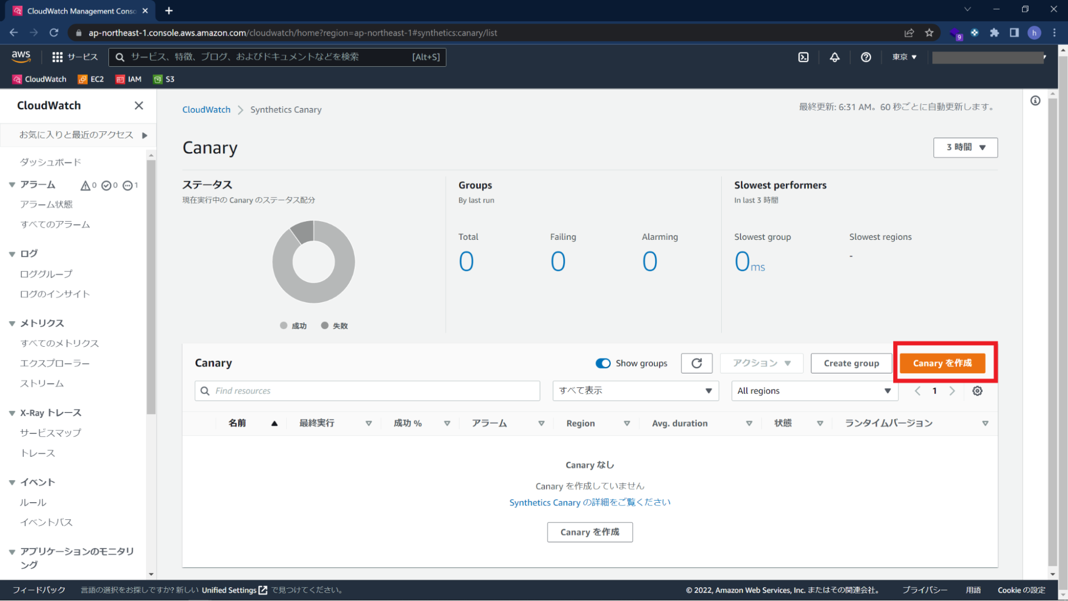This screenshot has width=1068, height=601.
Task: Go to previous page of canaries
Action: point(918,391)
